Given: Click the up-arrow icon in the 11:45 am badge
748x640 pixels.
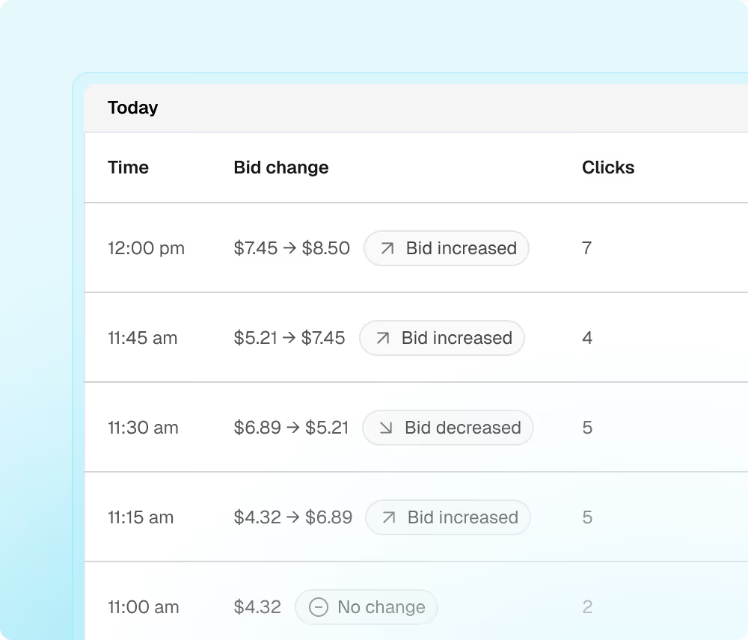Looking at the screenshot, I should 382,338.
